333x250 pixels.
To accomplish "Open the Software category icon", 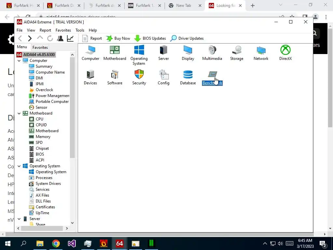I will tap(115, 77).
